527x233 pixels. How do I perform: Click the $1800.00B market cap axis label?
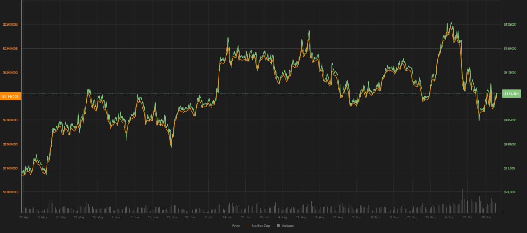[10, 192]
